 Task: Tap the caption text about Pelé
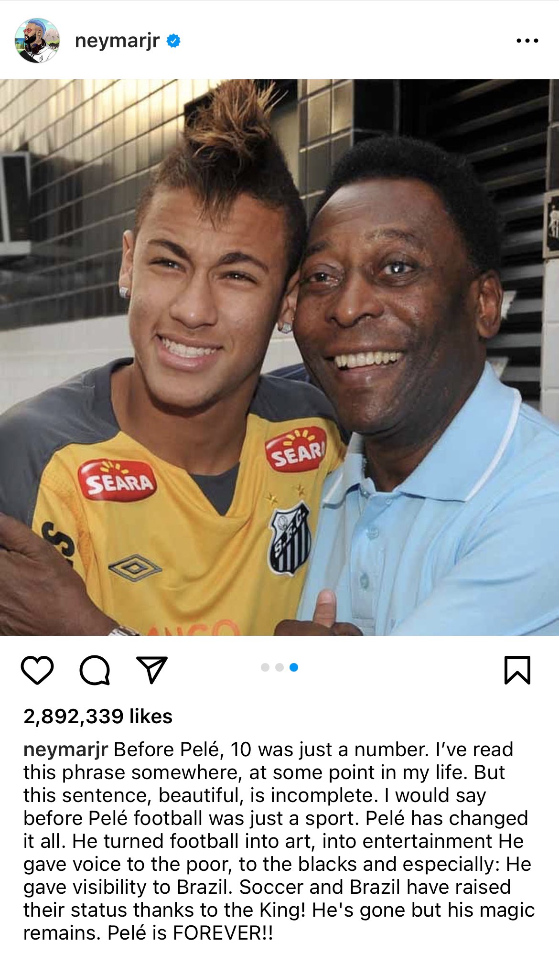coord(279,841)
